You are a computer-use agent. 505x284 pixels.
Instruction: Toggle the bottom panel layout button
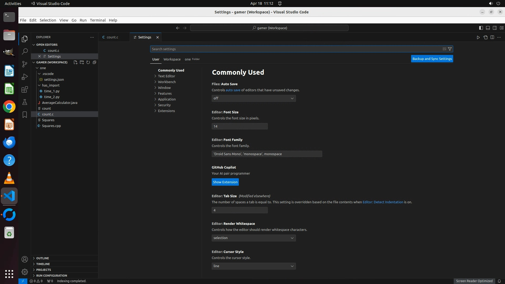pyautogui.click(x=488, y=28)
